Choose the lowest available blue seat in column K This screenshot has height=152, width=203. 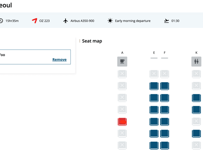click(196, 134)
